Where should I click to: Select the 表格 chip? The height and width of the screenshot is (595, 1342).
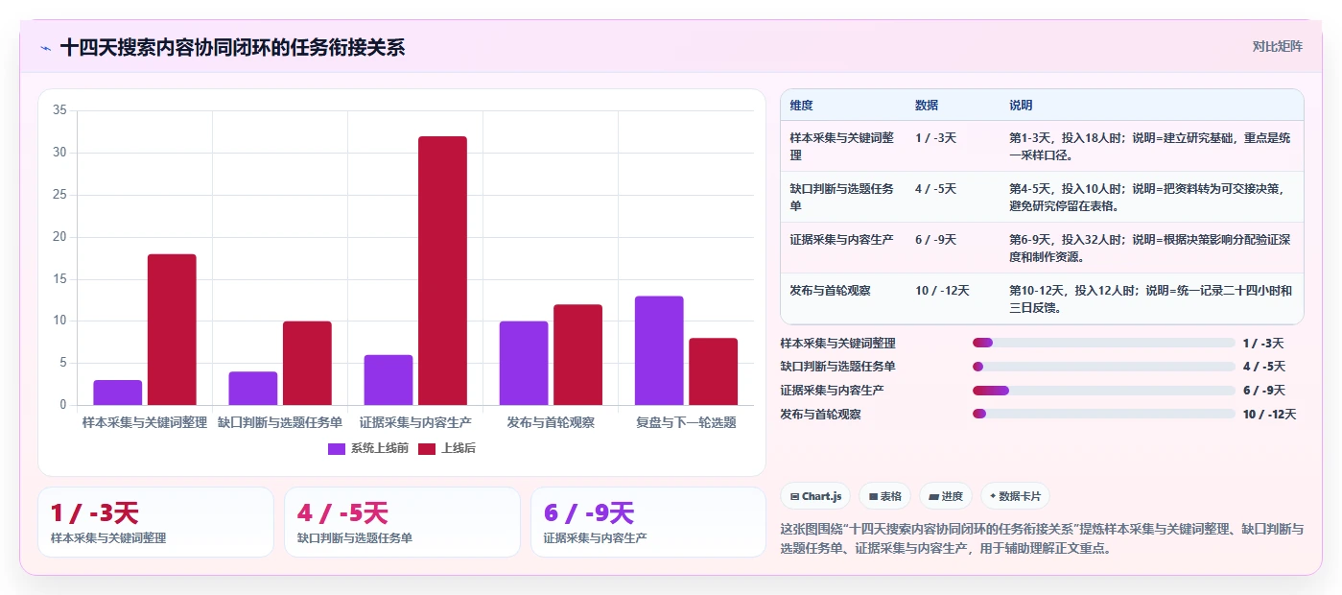click(x=884, y=496)
